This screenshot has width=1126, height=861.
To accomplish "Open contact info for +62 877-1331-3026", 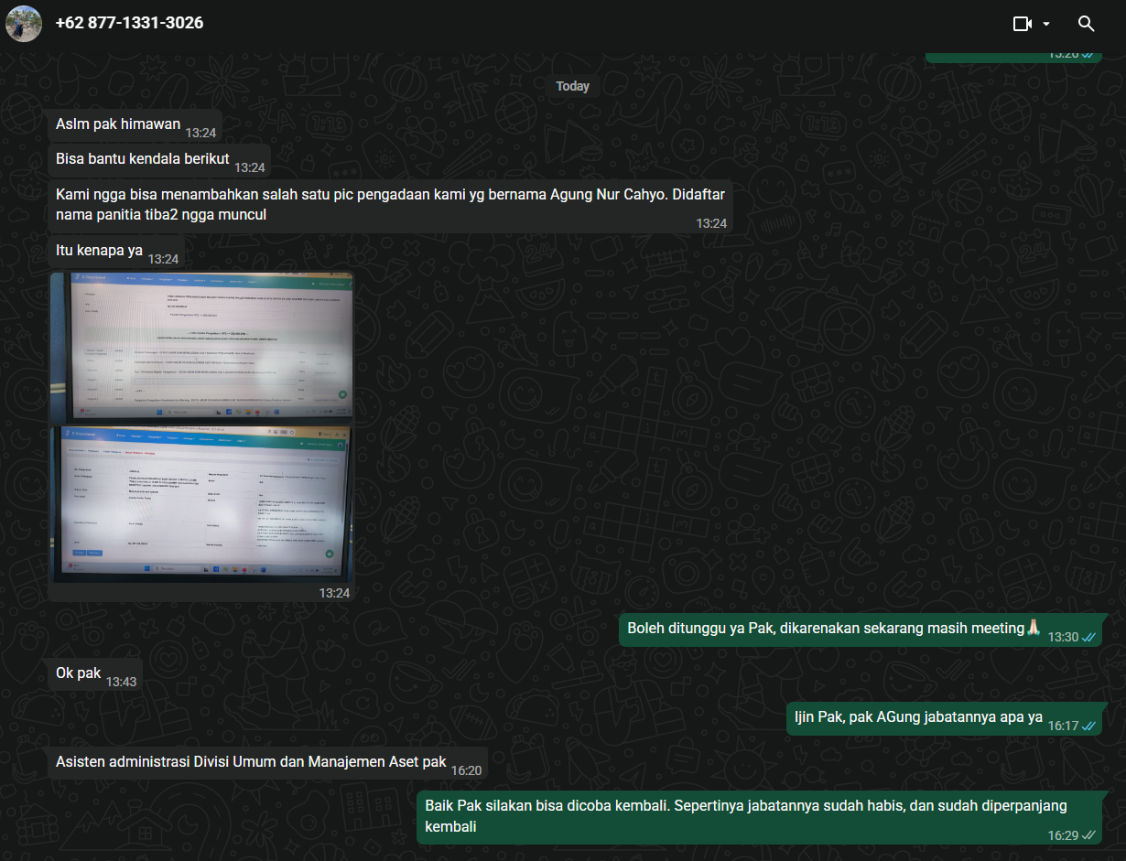I will 129,23.
